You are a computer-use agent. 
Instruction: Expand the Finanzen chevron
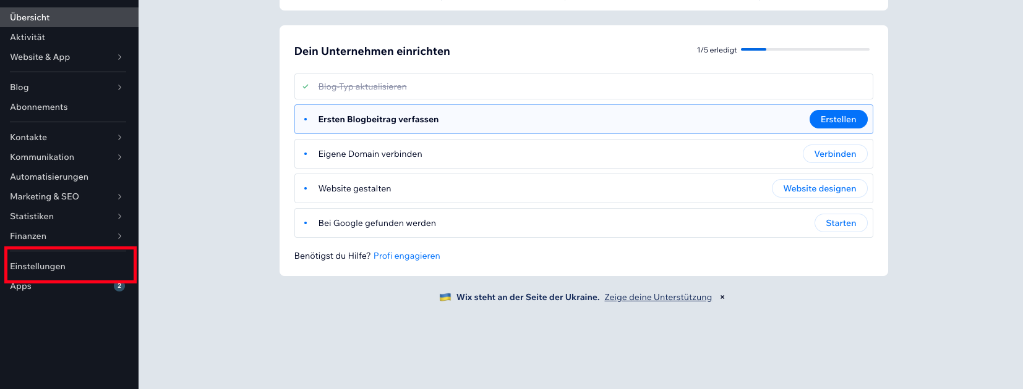(x=119, y=236)
